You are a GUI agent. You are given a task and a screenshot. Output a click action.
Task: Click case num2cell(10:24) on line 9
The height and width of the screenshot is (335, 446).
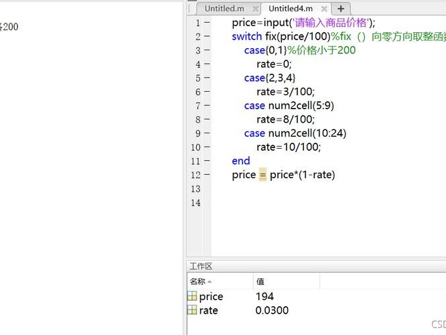(x=295, y=133)
